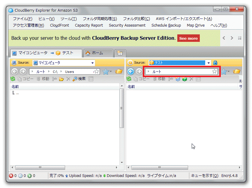Open the アクセス管理者(M) menu
The height and width of the screenshot is (188, 252).
[28, 25]
